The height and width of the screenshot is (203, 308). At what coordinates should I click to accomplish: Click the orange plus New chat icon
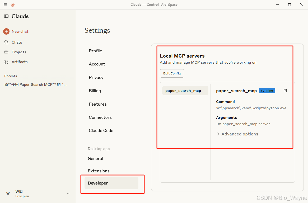point(6,31)
